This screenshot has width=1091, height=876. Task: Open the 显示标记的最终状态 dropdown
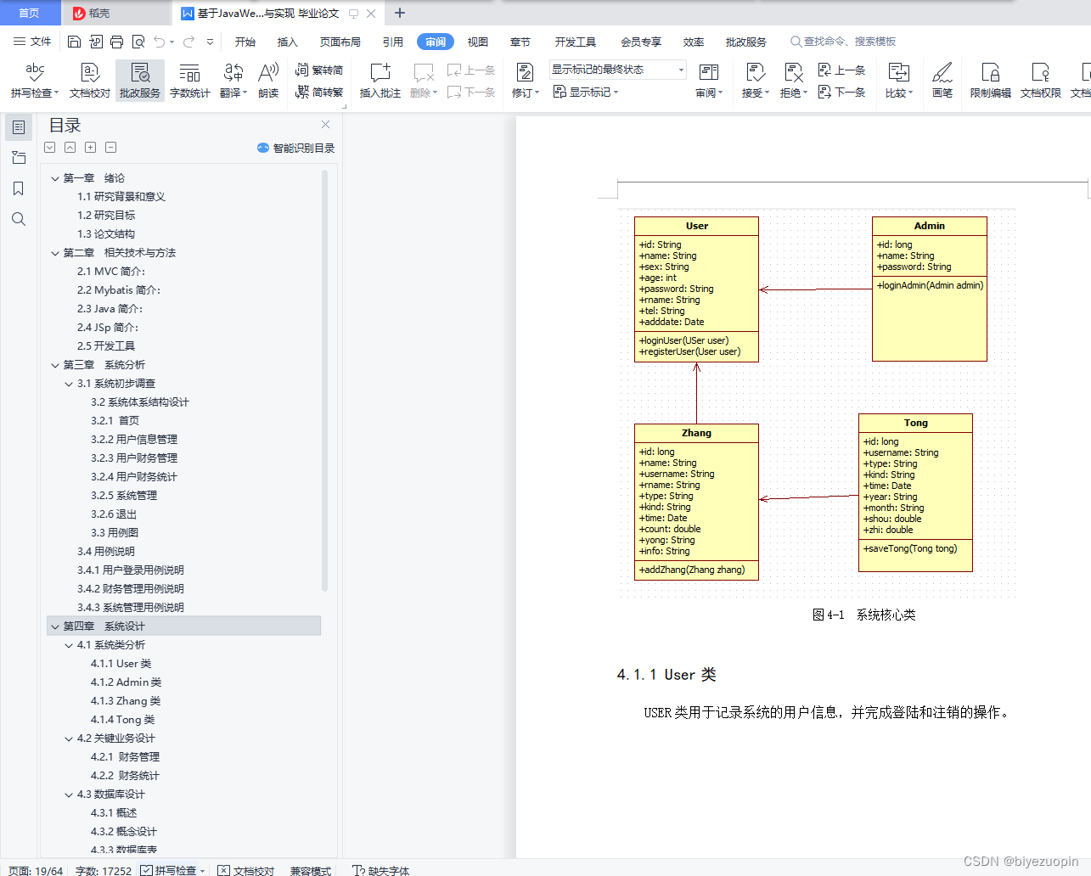tap(617, 70)
